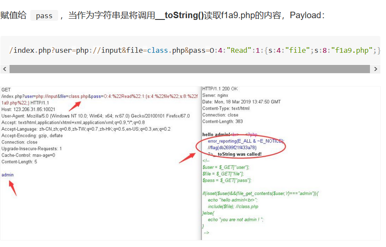This screenshot has height=247, width=386.
Task: Click the '$user = $_GET["user"];' line
Action: coord(226,167)
